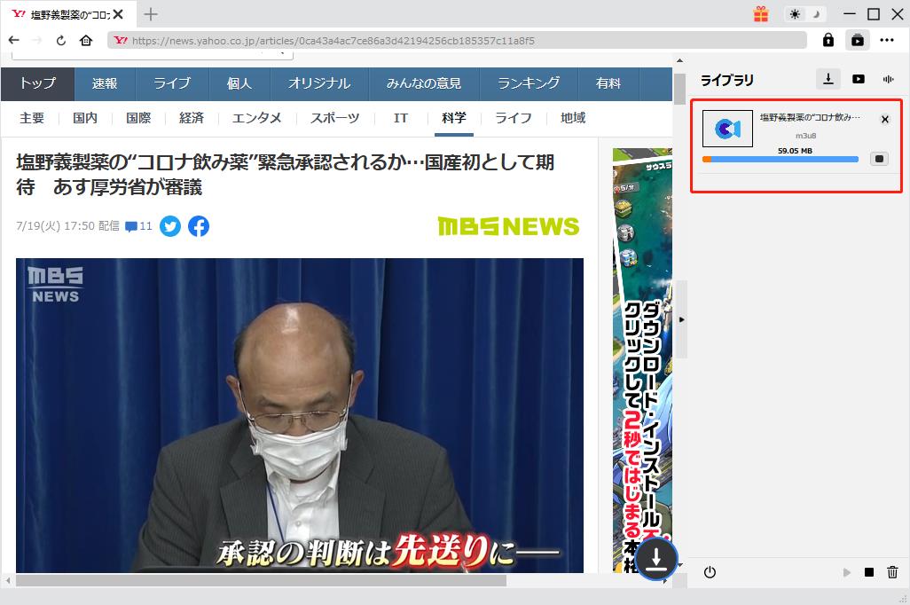Remove the m3u8 download item with X
The image size is (910, 605).
click(884, 119)
